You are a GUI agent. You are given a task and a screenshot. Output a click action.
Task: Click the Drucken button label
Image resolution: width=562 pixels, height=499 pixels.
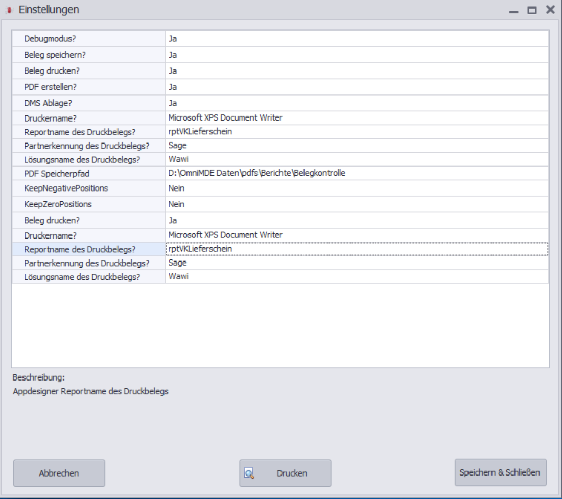point(292,473)
